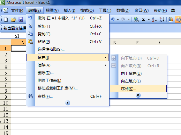181x135 pixels.
Task: Open the Insert (插入) menu
Action: [x=69, y=11]
